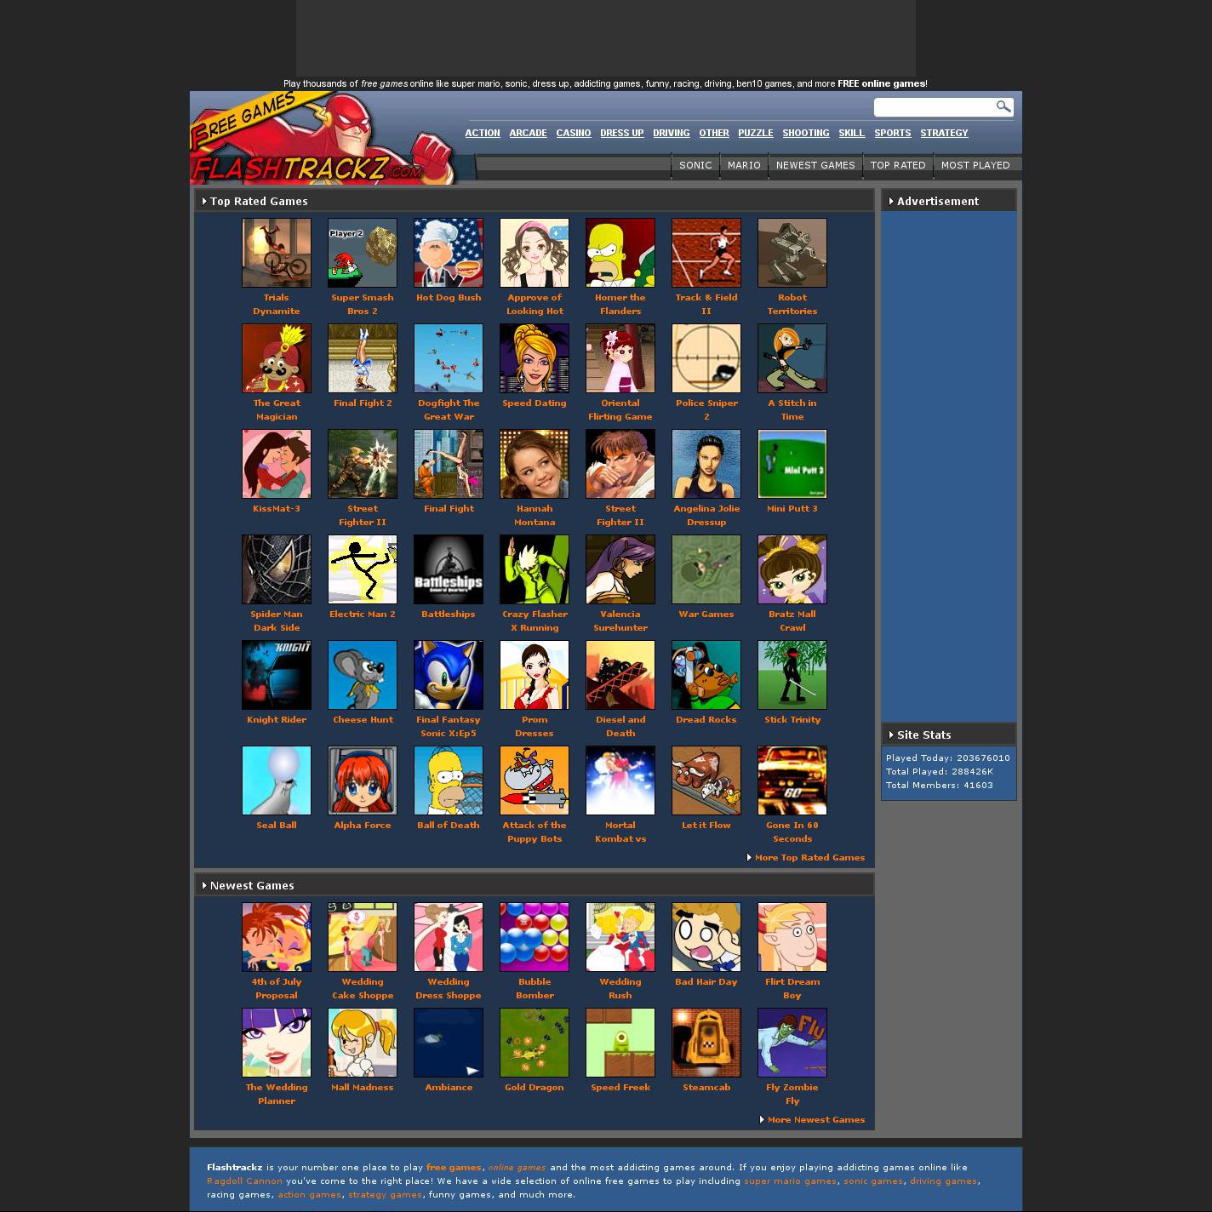Follow the sonic games footer link
Screen dimensions: 1212x1212
point(873,1181)
